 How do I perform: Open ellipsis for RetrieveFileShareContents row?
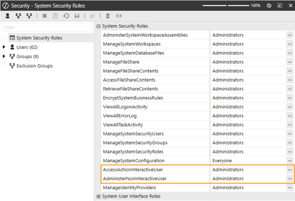coord(290,89)
